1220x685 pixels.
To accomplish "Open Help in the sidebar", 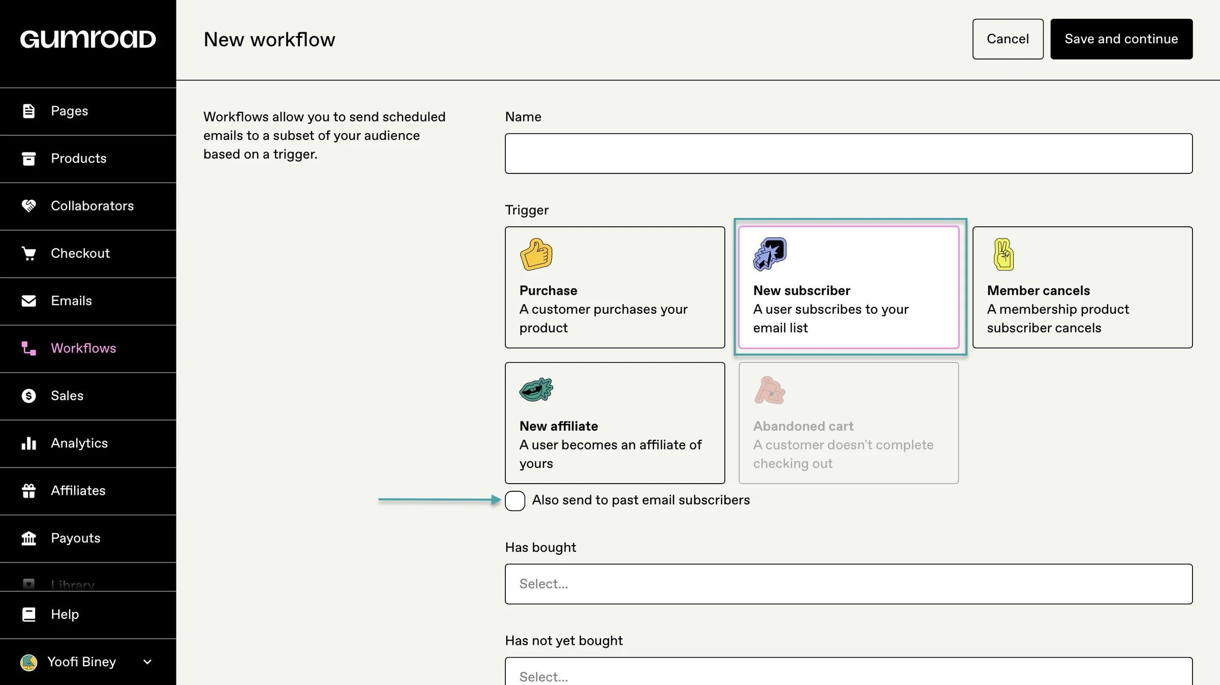I will [88, 614].
